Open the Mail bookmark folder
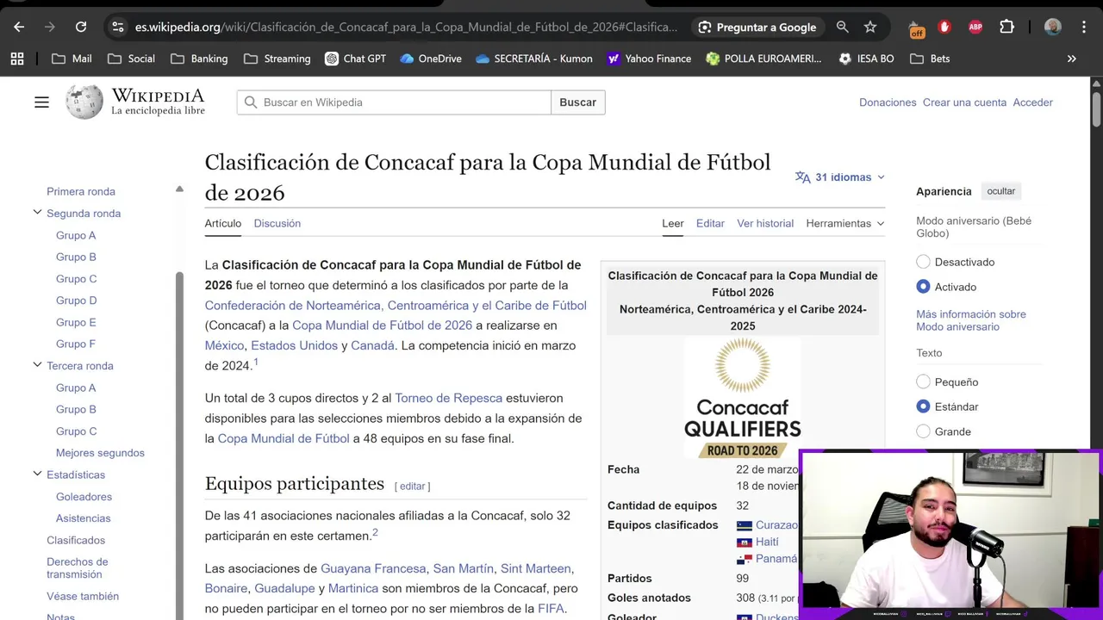The width and height of the screenshot is (1103, 620). click(72, 59)
